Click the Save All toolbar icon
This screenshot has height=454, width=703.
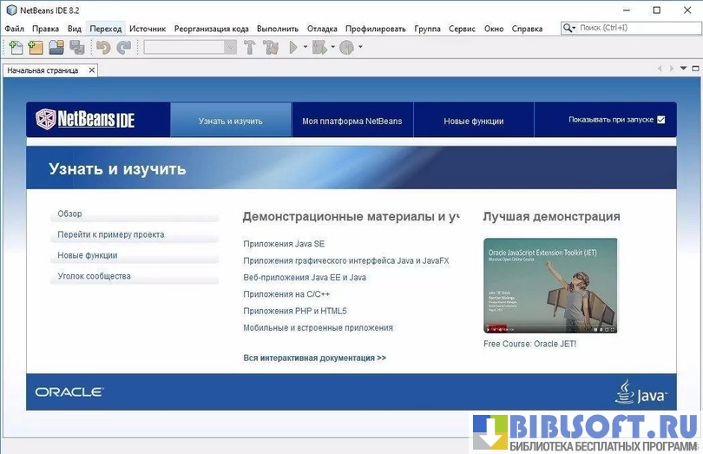click(76, 48)
